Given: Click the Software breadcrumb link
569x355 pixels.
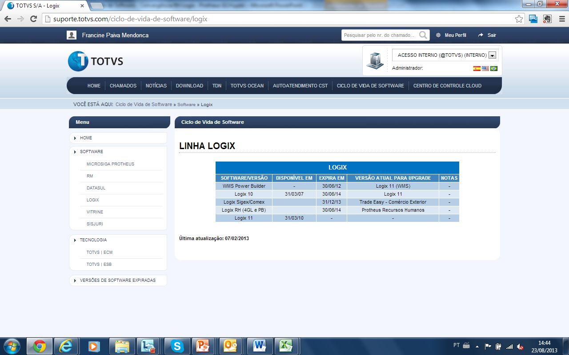Looking at the screenshot, I should point(186,105).
